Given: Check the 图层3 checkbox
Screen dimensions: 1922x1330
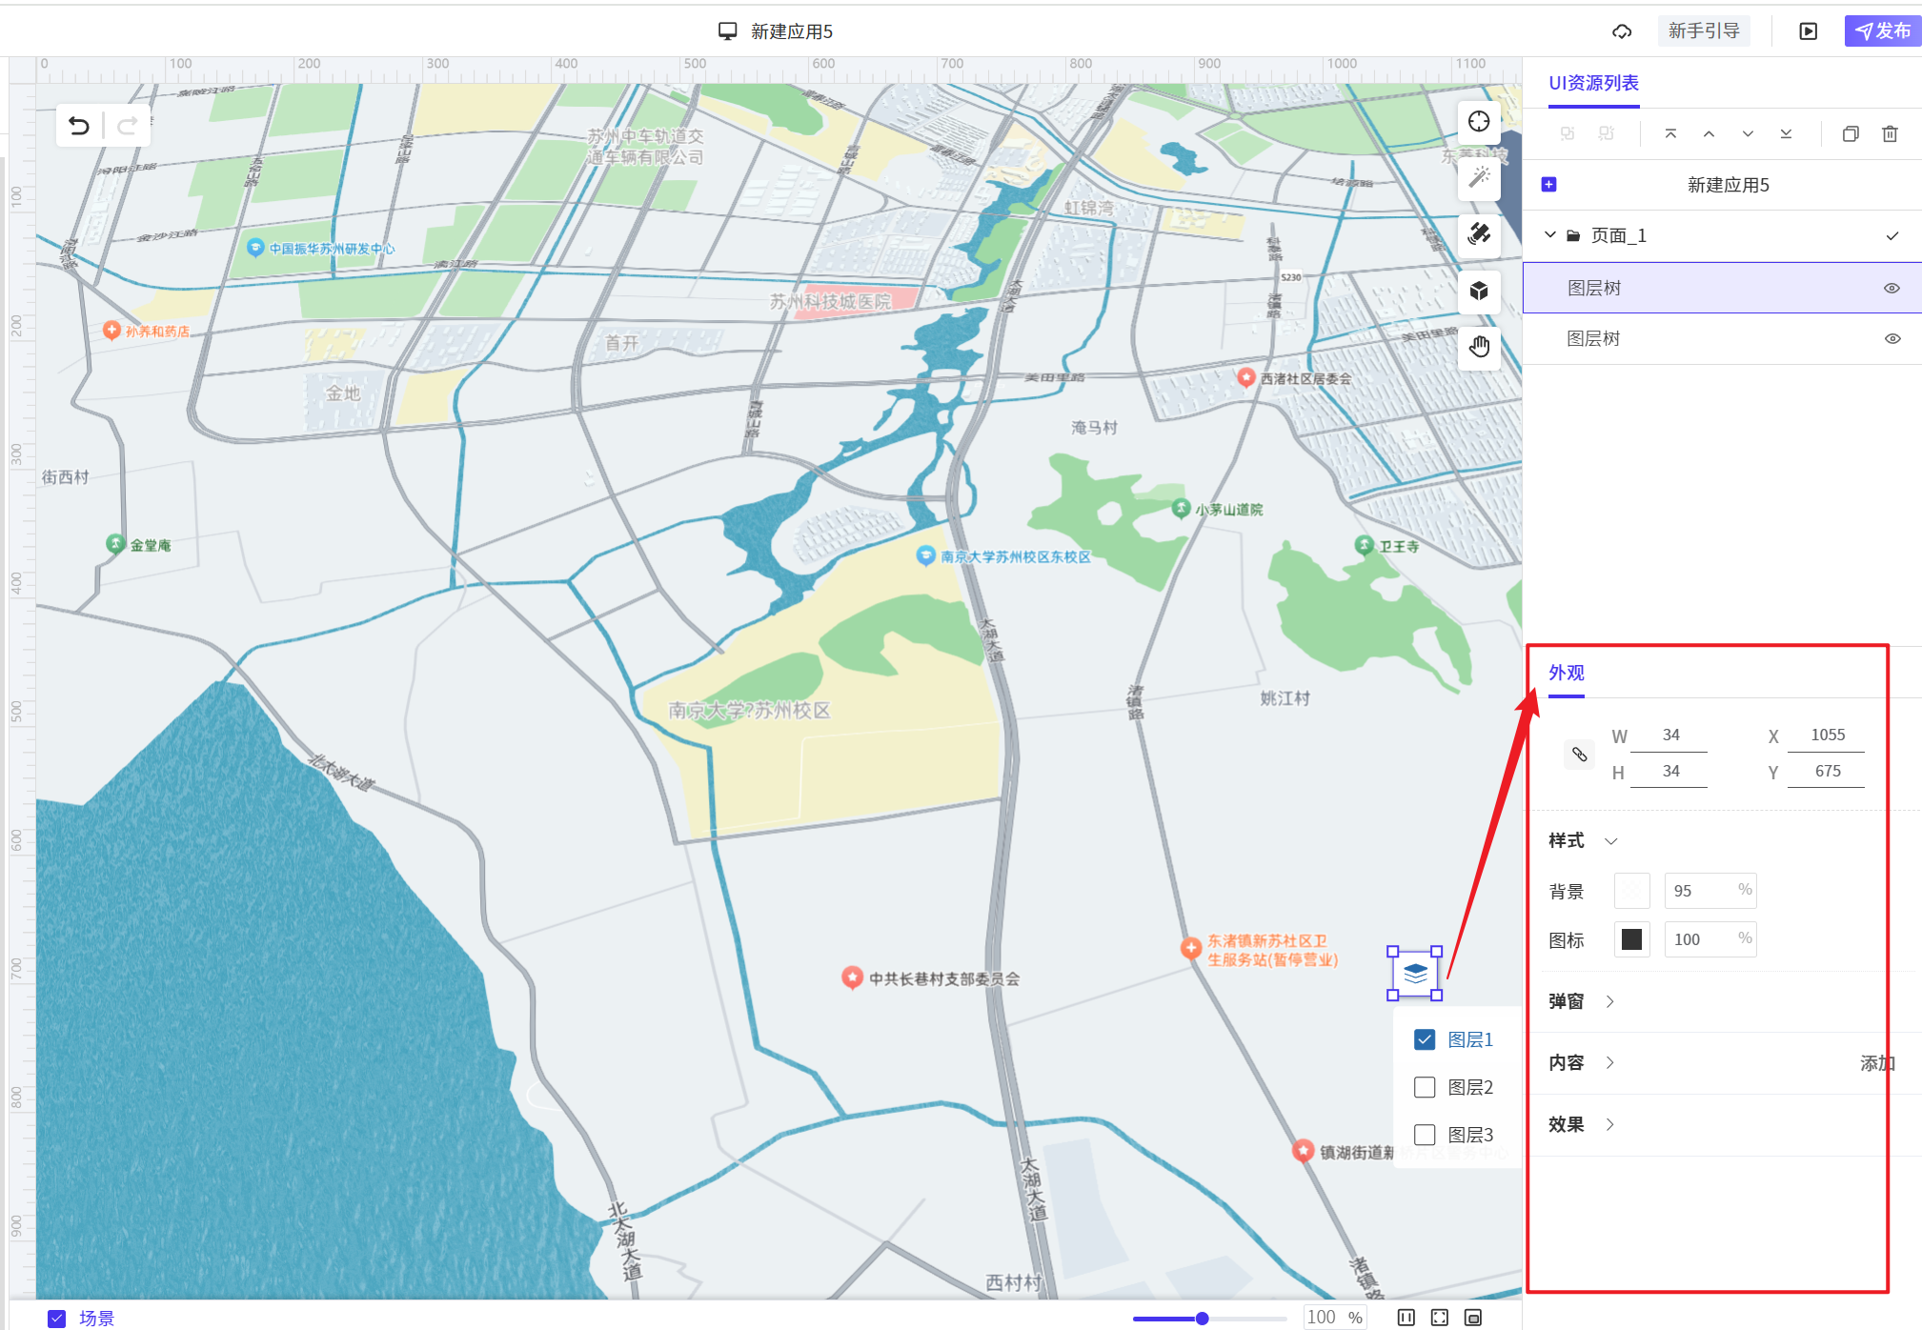Looking at the screenshot, I should (1425, 1135).
